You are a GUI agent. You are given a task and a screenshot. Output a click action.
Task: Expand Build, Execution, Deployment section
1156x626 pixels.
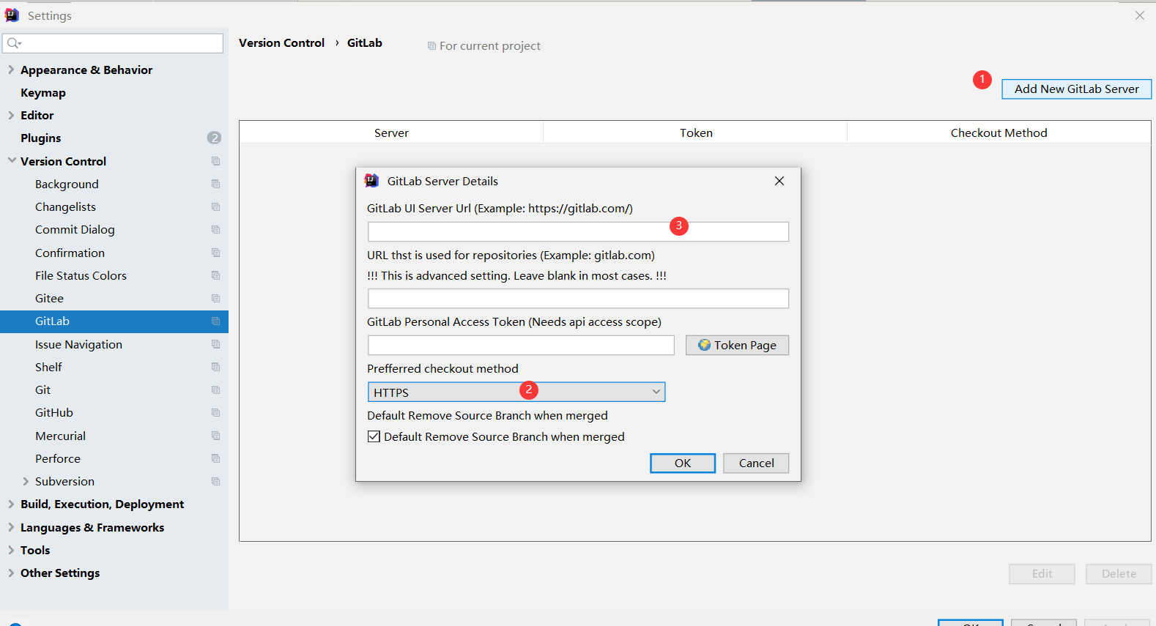tap(10, 504)
